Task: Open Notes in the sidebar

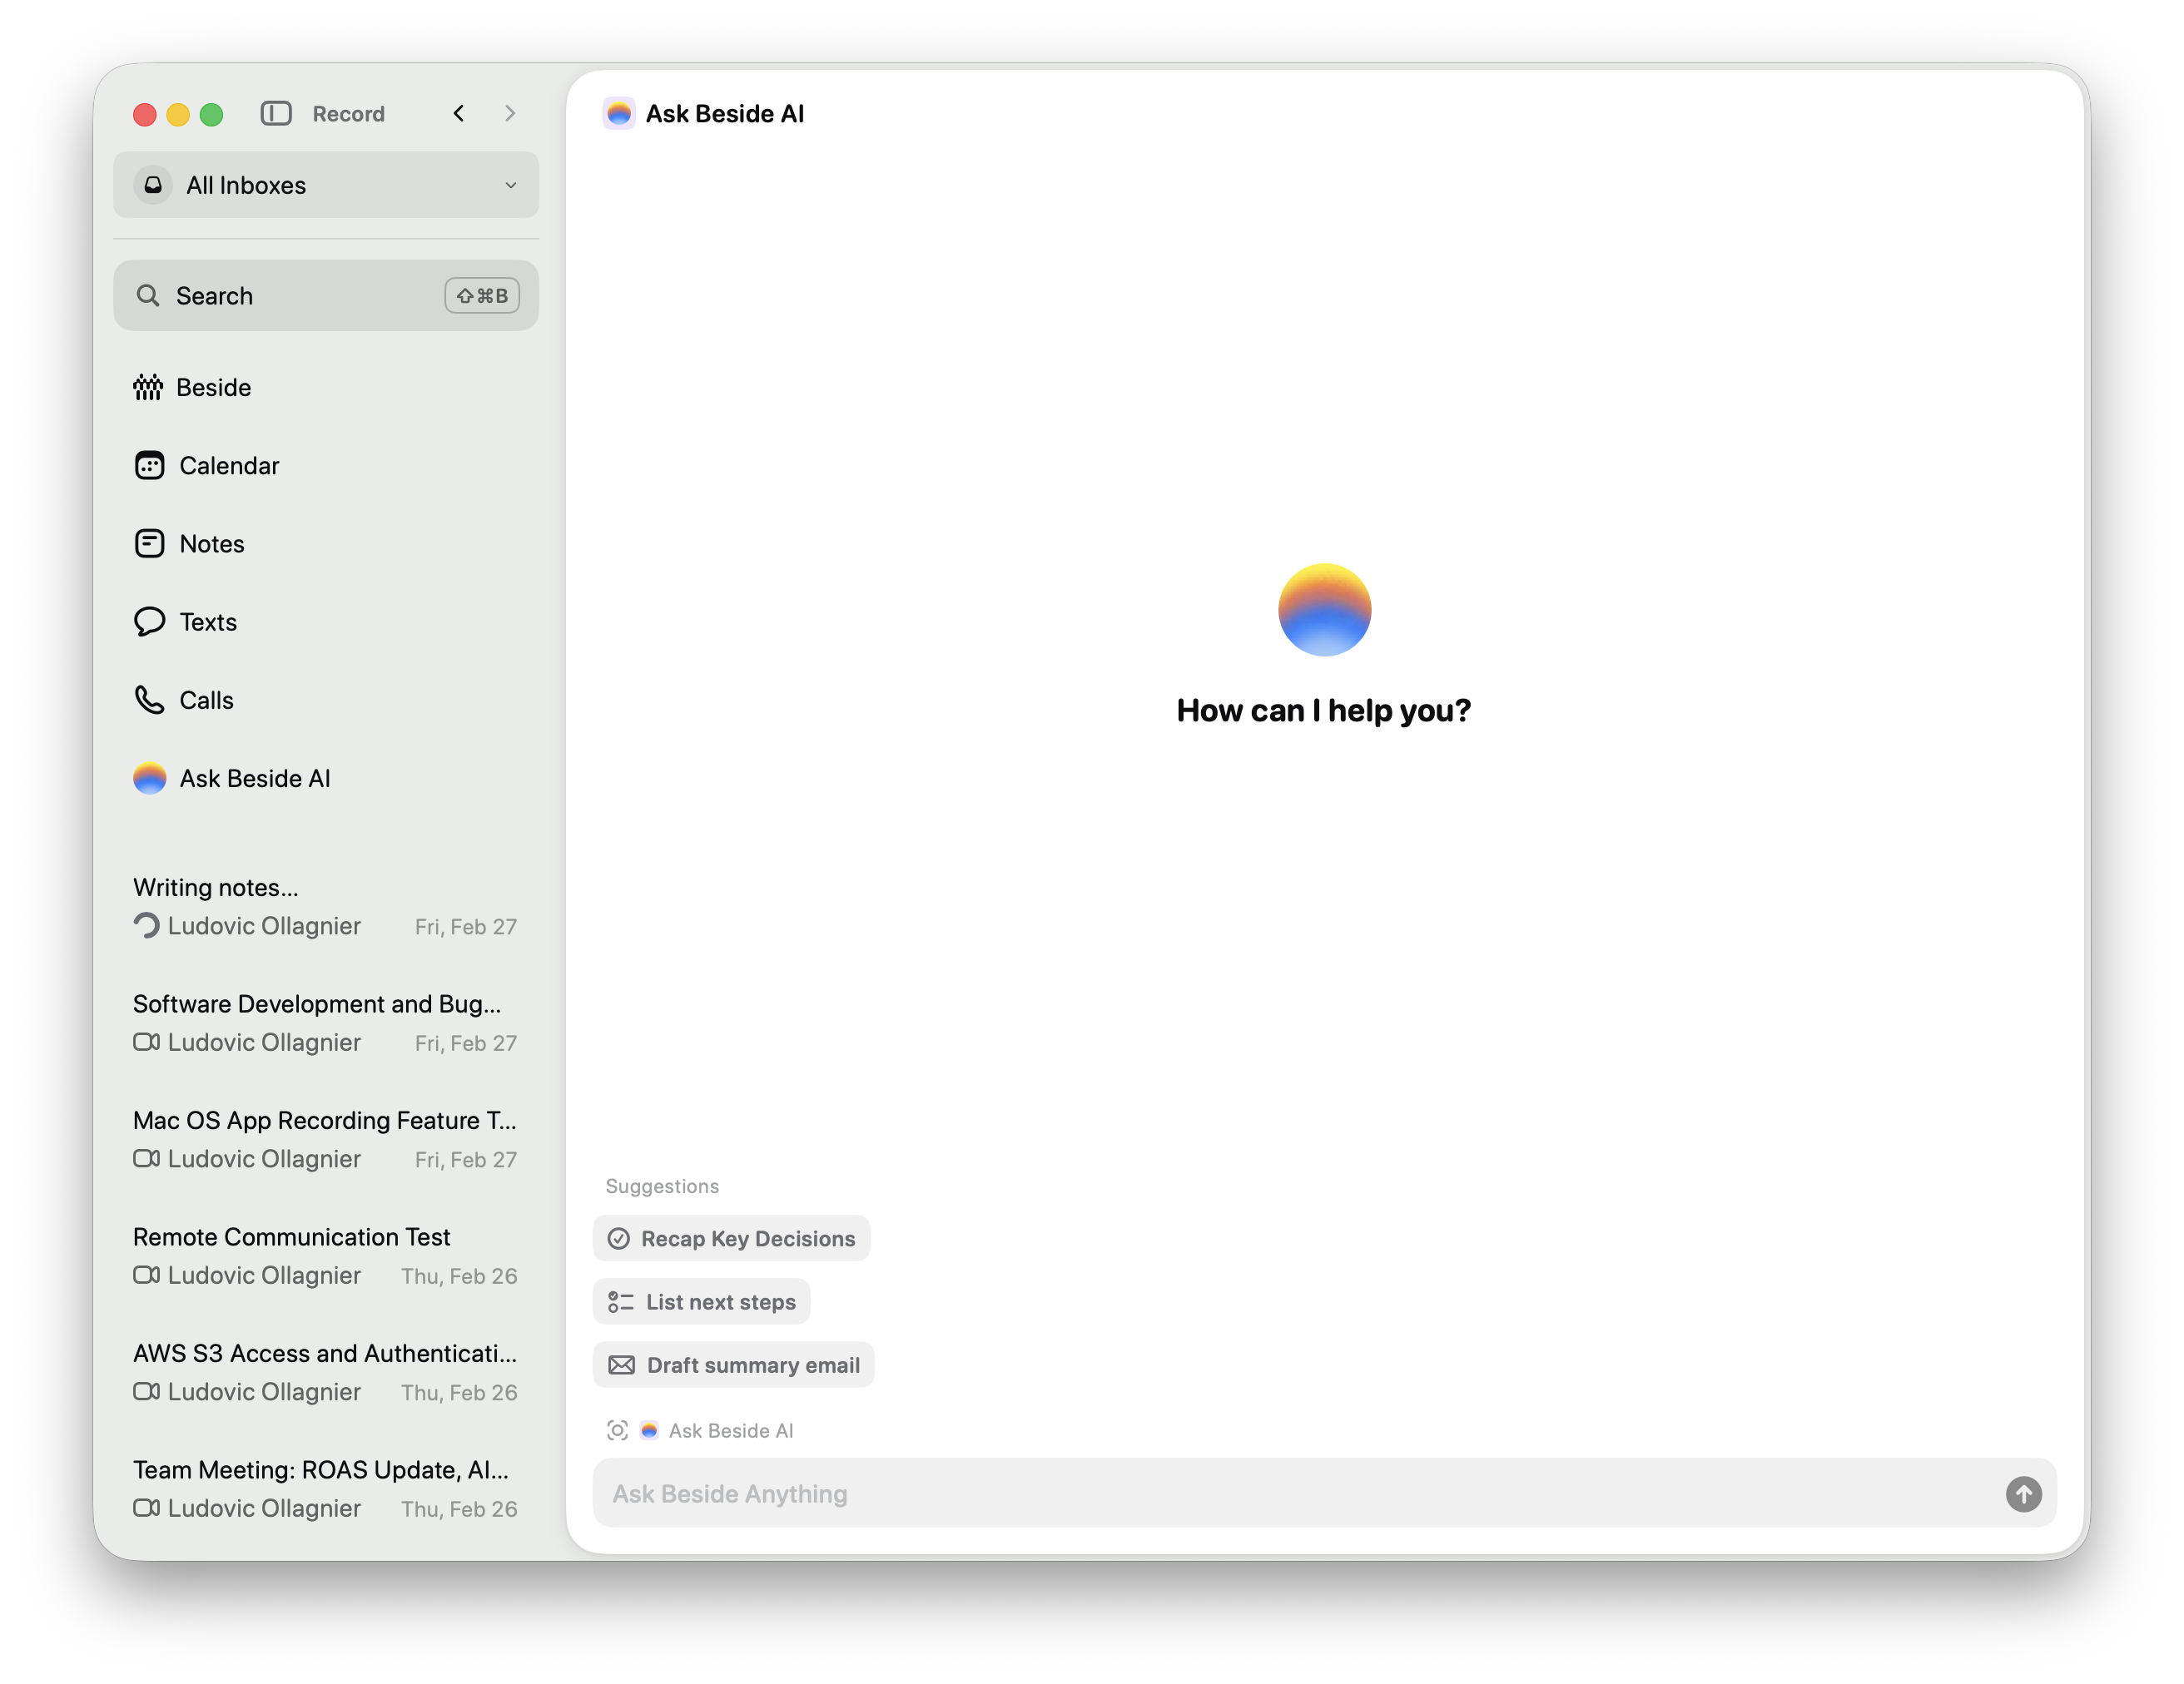Action: (326, 543)
